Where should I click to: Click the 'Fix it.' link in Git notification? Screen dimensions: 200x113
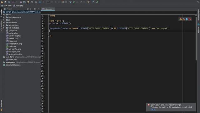point(153,109)
